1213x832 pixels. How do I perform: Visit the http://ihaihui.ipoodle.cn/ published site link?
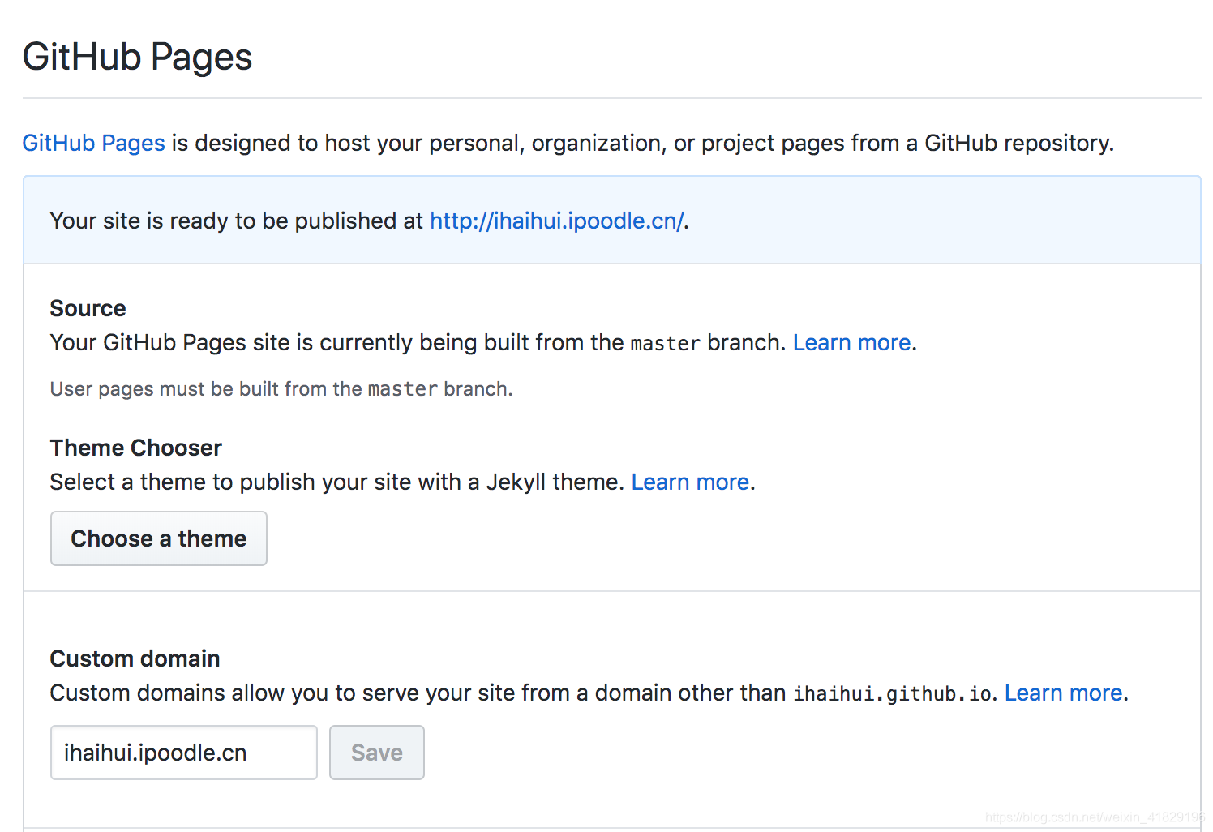click(556, 221)
